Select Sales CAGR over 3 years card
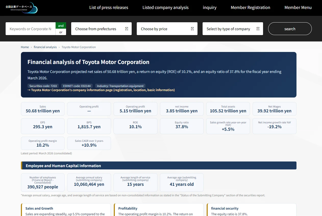Screen dimensions: 322x216 [89, 143]
